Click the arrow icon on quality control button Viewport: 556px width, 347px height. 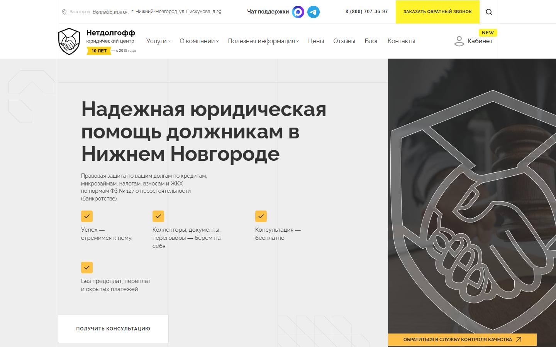coord(519,340)
